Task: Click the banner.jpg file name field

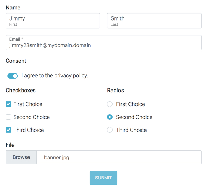Action: (x=119, y=157)
